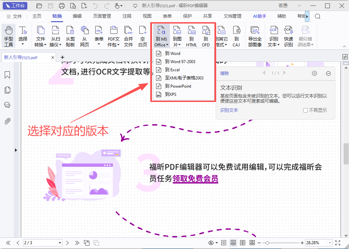Click 清除 in the notification panel
This screenshot has height=249, width=349.
pos(224,73)
